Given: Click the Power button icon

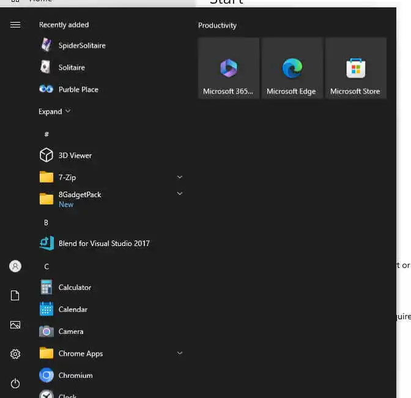Looking at the screenshot, I should (x=15, y=383).
